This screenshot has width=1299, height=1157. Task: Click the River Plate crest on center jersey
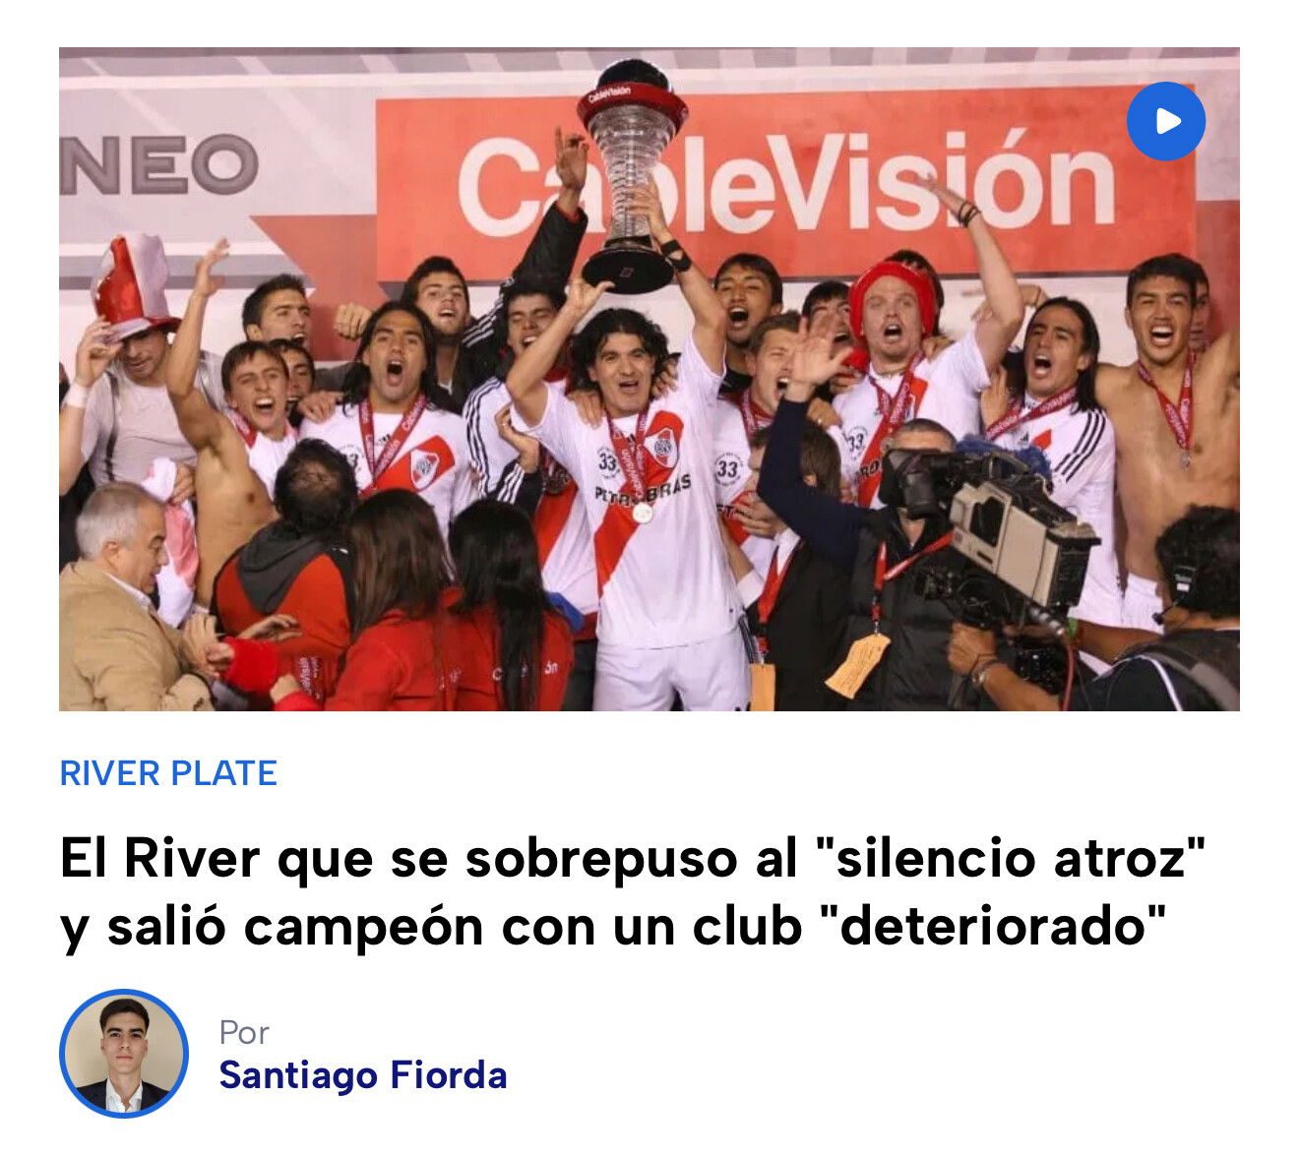click(664, 448)
